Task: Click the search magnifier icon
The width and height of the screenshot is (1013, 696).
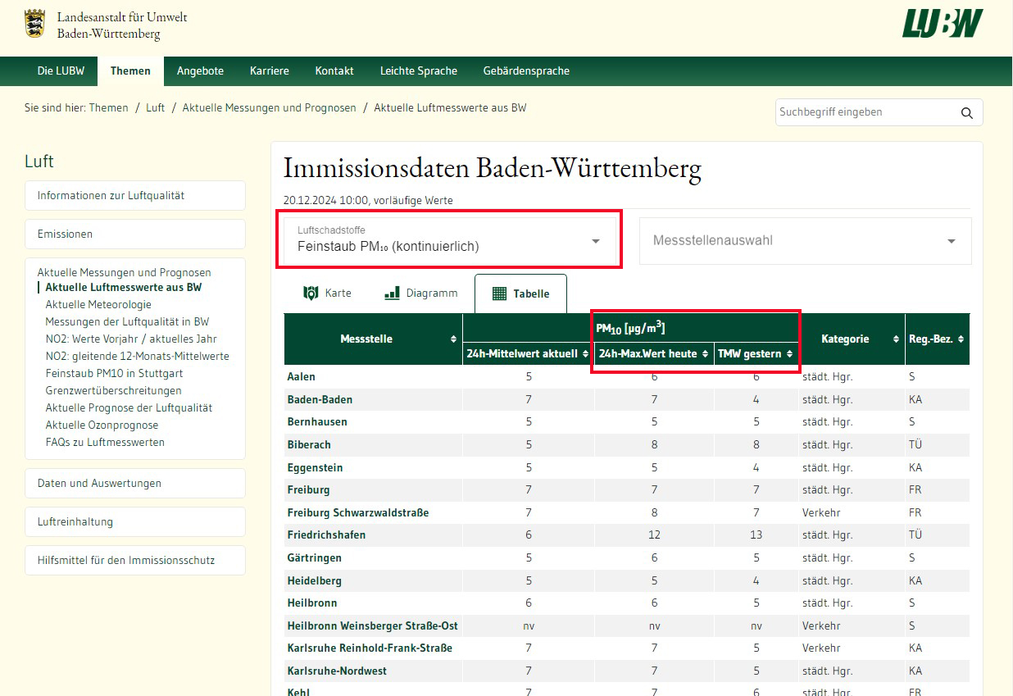Action: tap(967, 112)
